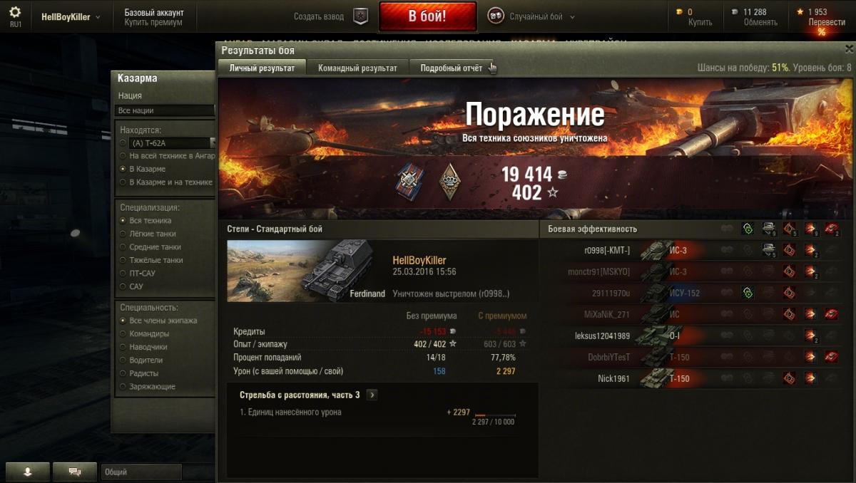Click the platoon emblem next to Создать взвод
Screen dimensions: 856x483
pos(361,16)
